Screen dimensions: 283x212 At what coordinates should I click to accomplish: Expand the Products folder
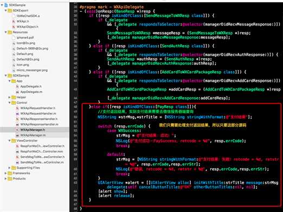(5, 178)
